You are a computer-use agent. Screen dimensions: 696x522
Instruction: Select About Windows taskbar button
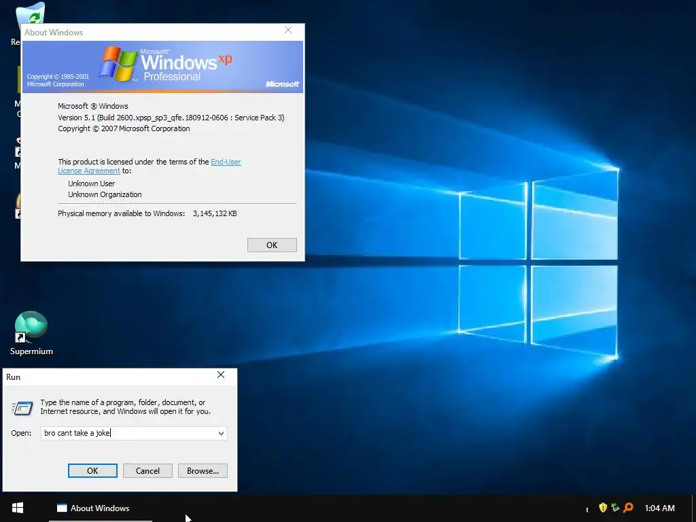(x=101, y=508)
